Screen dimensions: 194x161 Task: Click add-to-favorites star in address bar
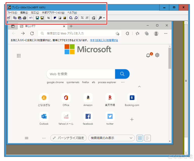(117, 33)
